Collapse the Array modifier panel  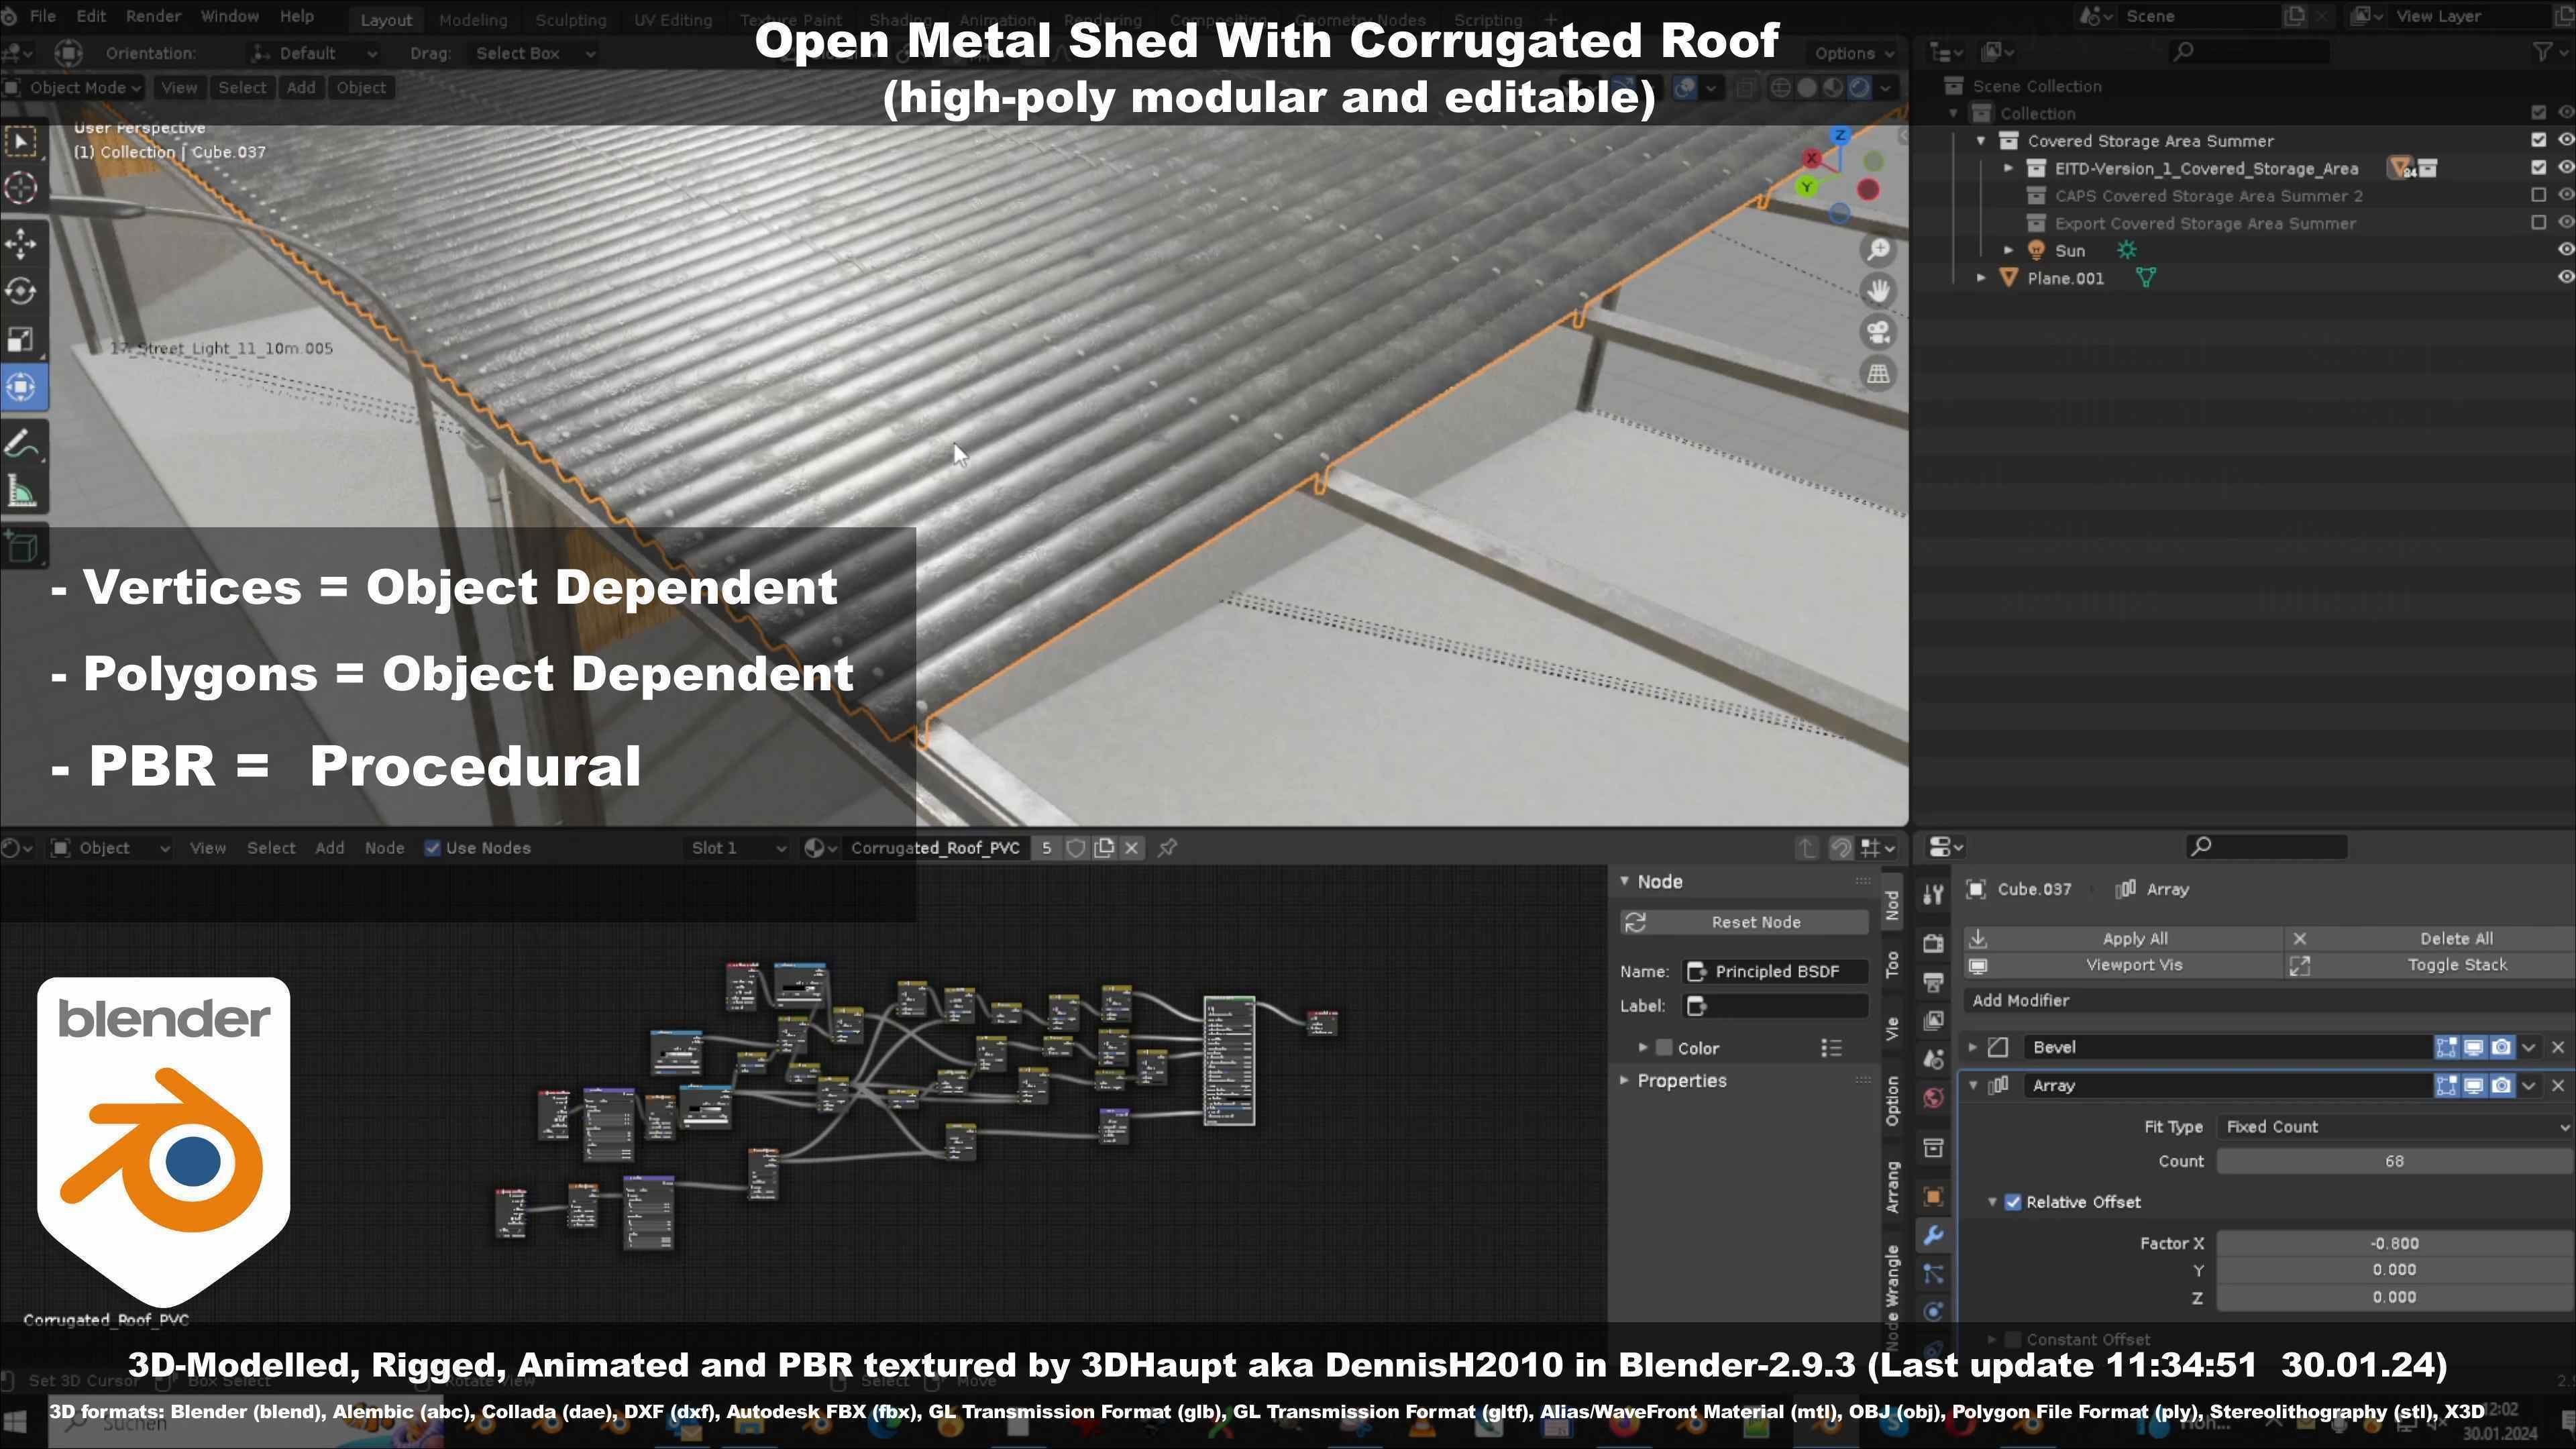click(x=1973, y=1085)
